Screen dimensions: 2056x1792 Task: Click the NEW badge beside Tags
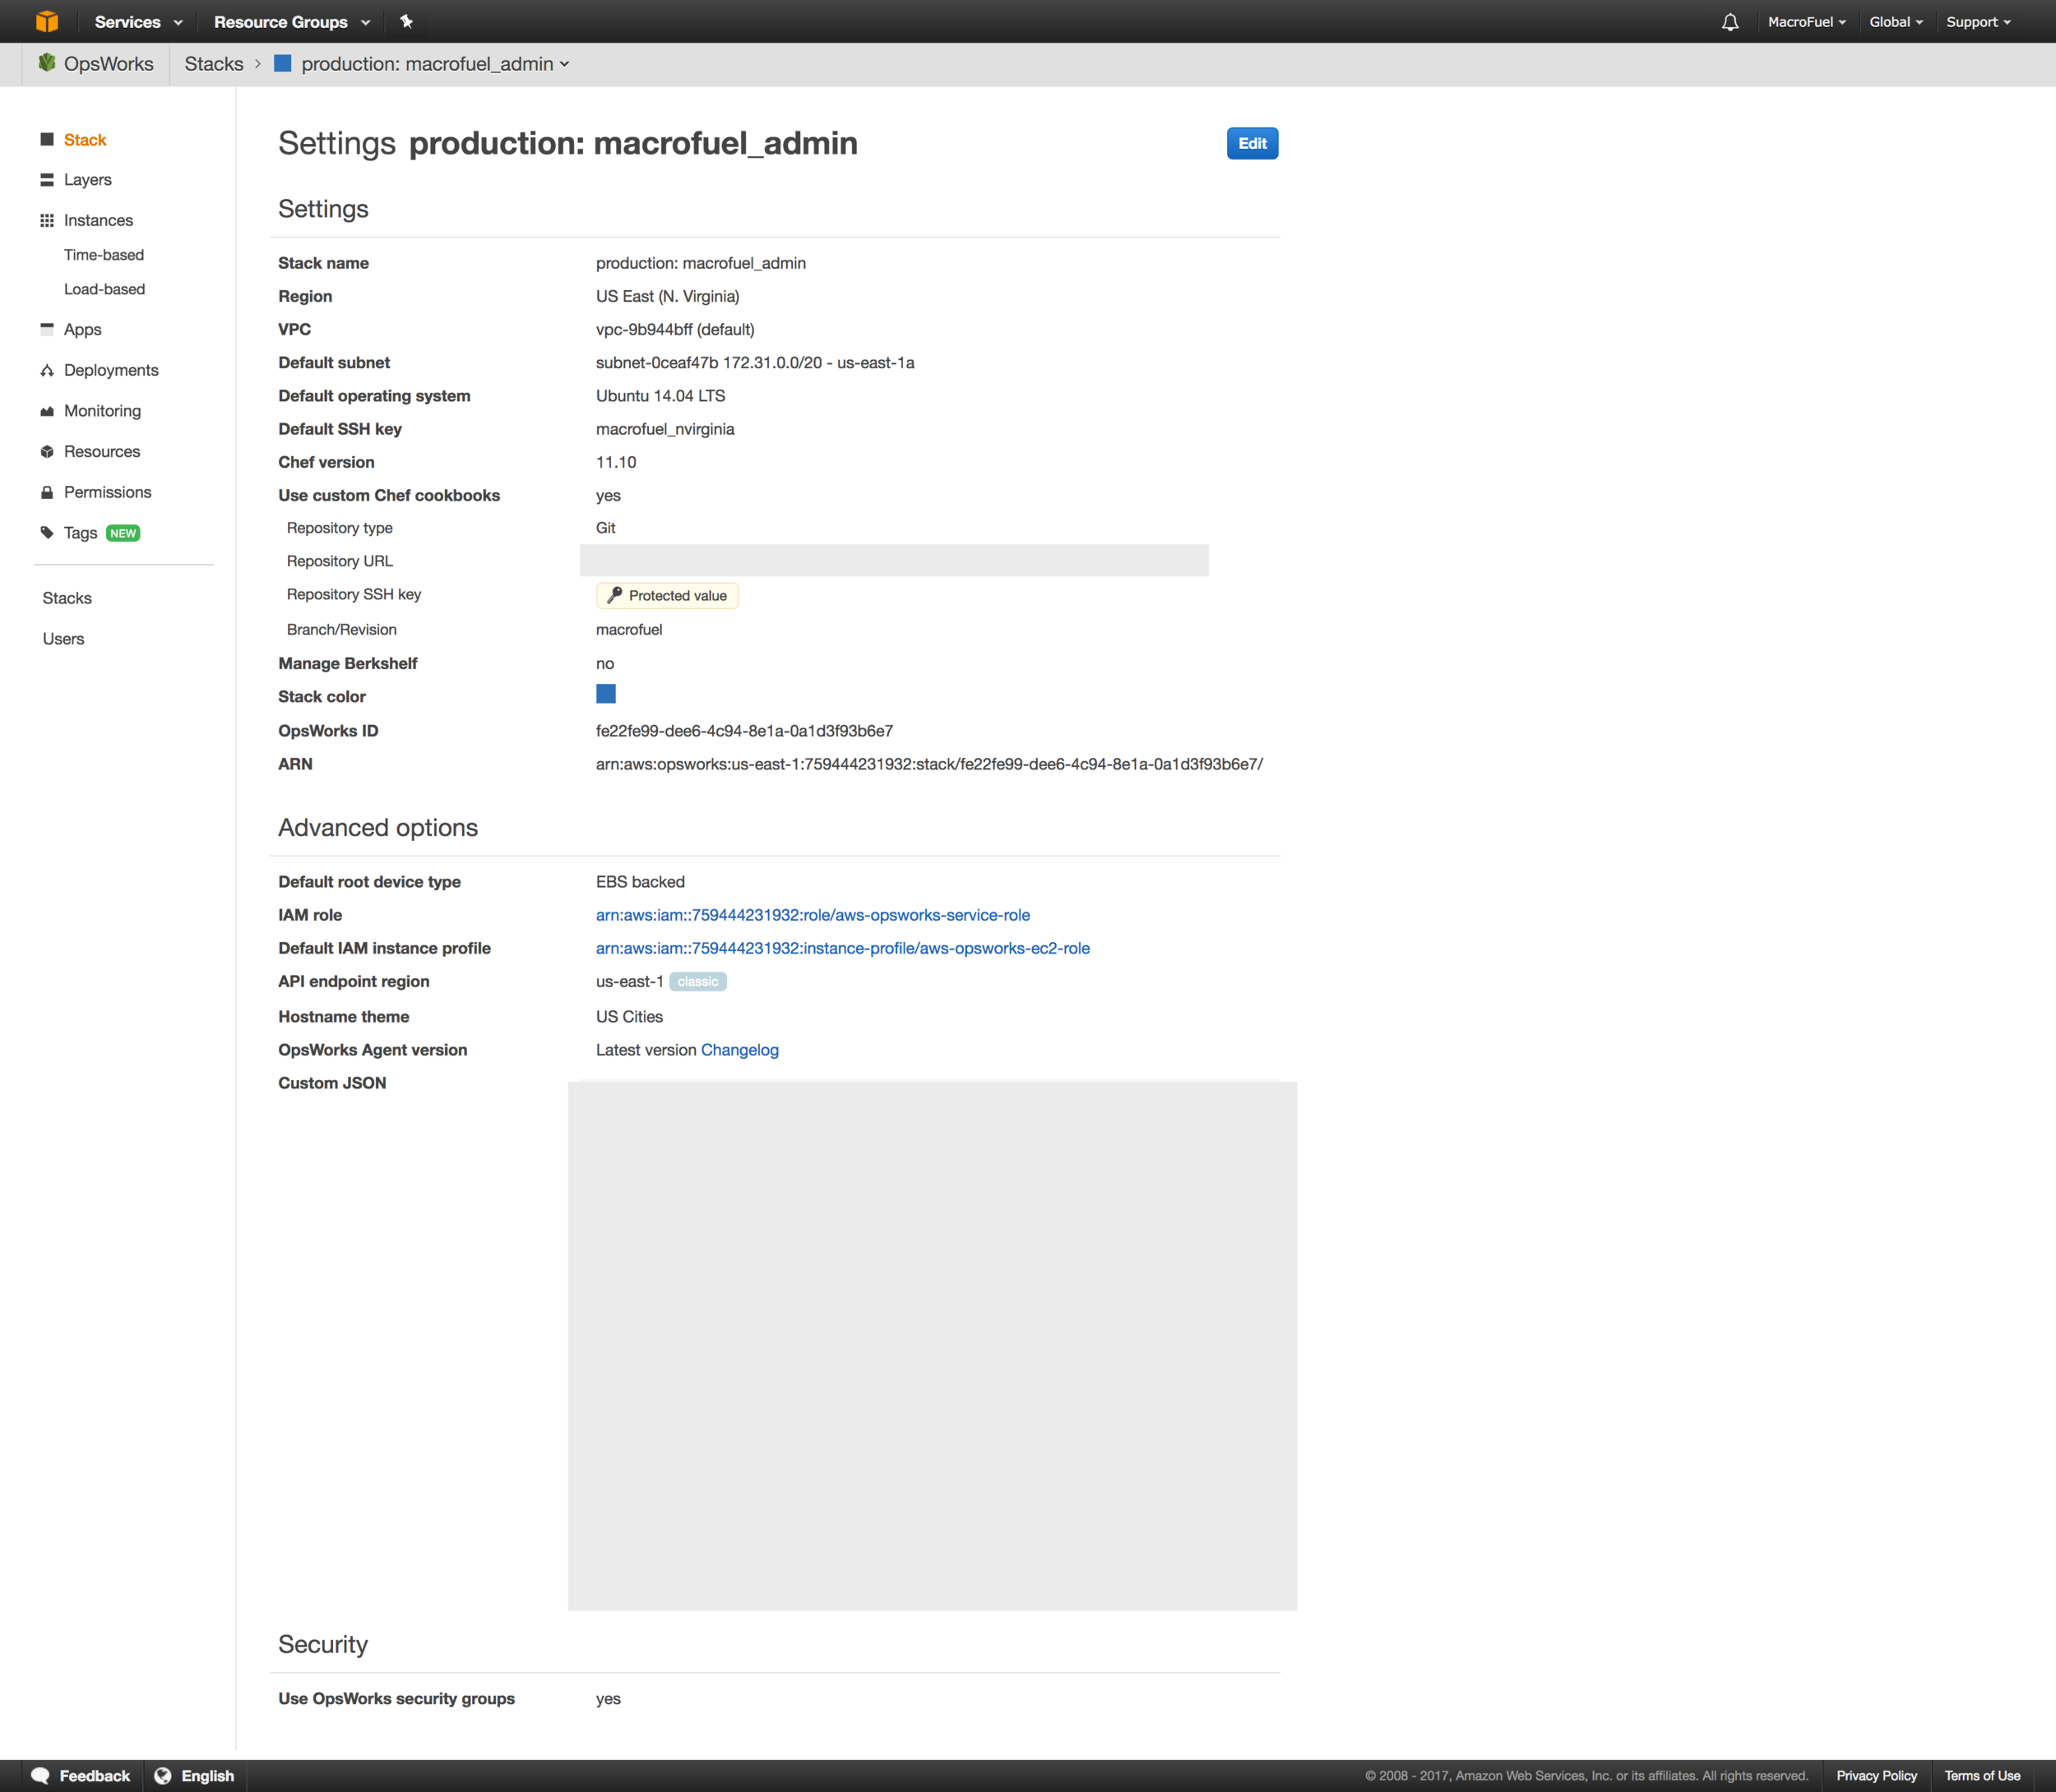click(x=123, y=533)
